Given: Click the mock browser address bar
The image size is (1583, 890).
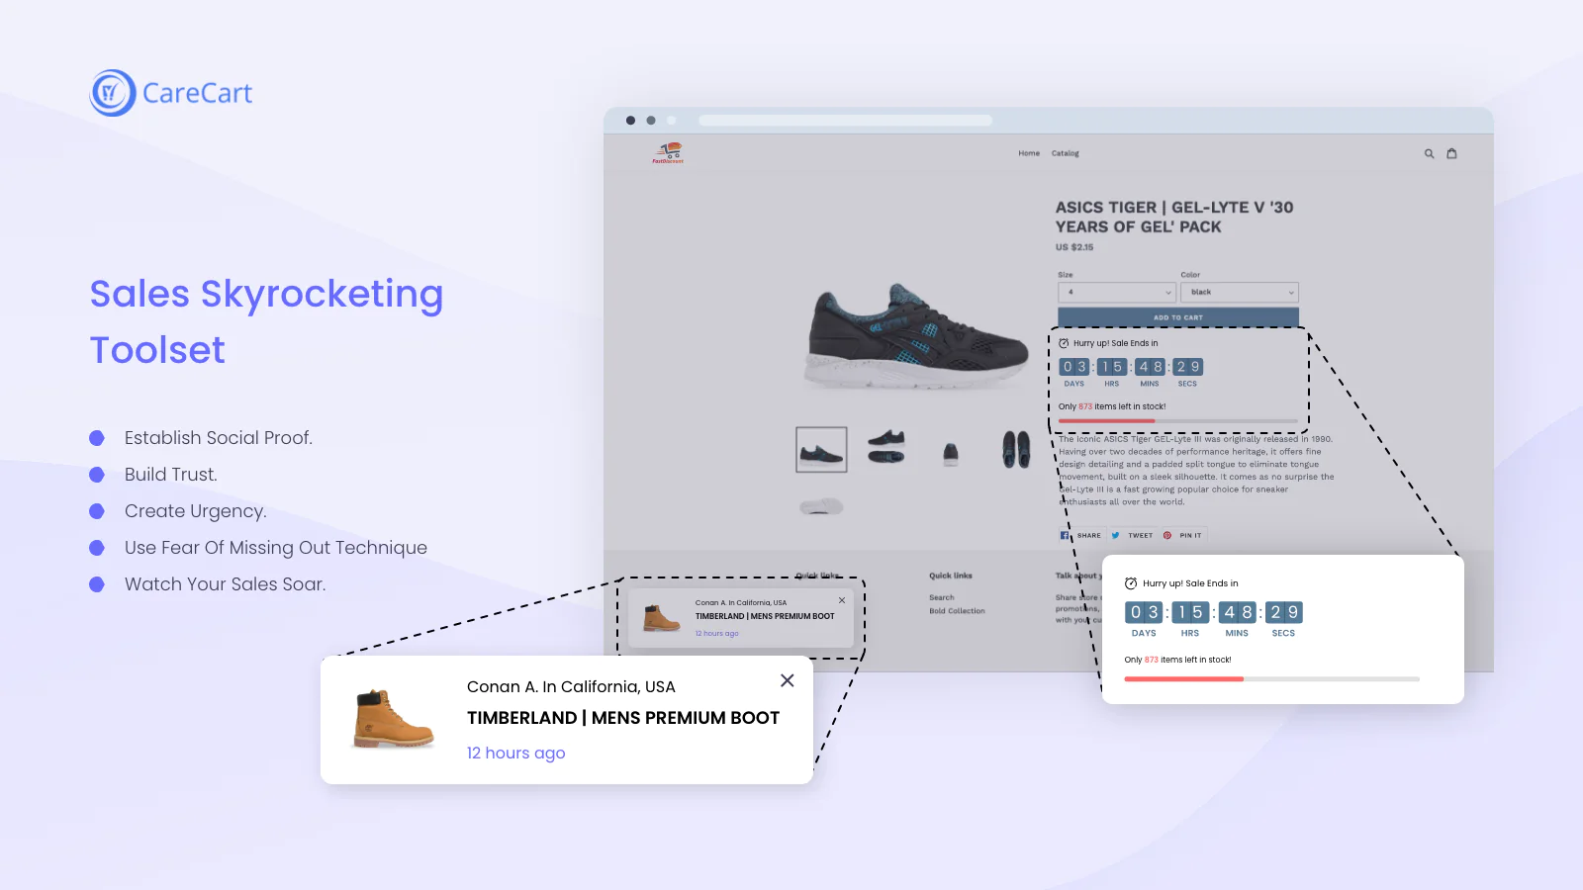Looking at the screenshot, I should coord(846,121).
